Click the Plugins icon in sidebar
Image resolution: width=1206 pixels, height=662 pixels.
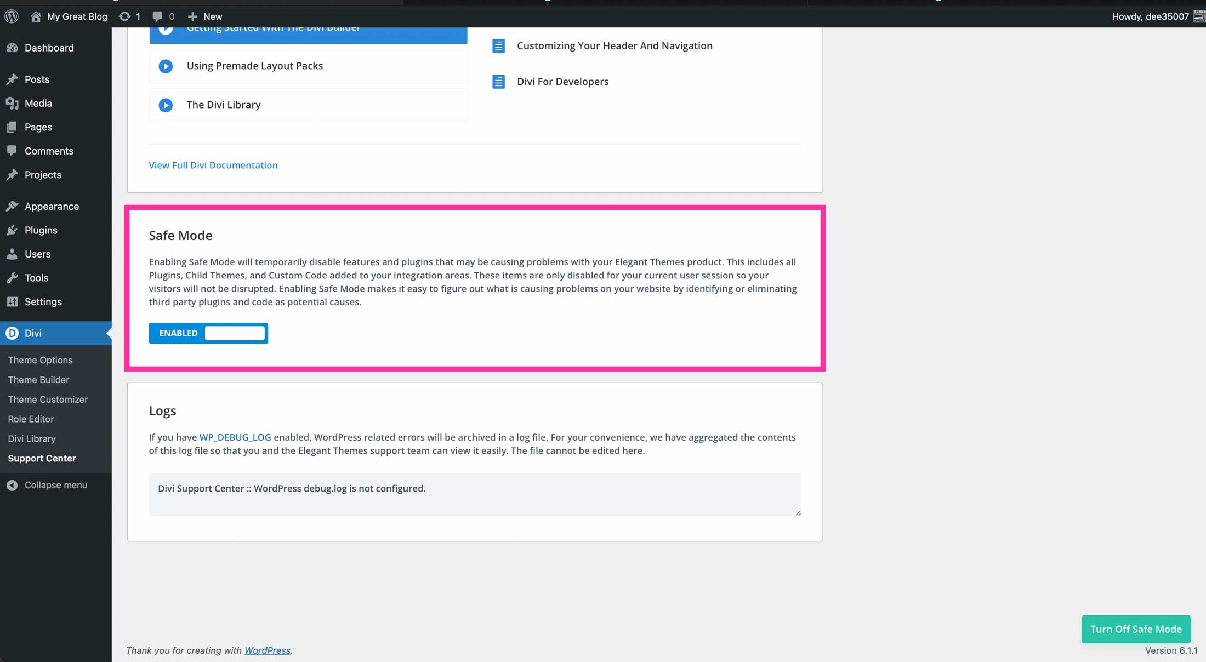[12, 229]
